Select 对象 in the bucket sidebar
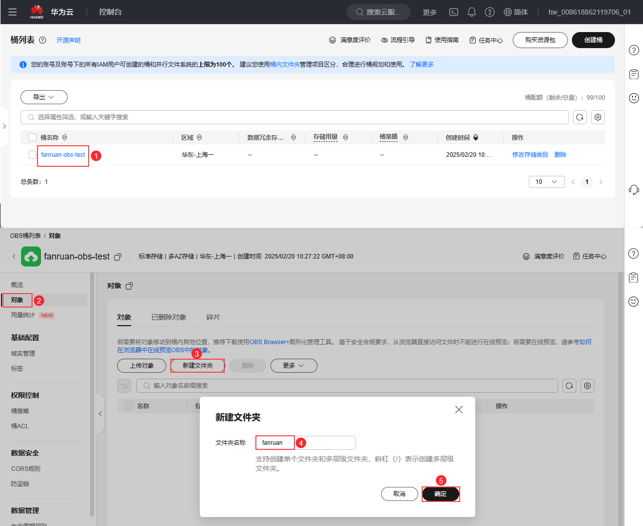 pyautogui.click(x=17, y=300)
